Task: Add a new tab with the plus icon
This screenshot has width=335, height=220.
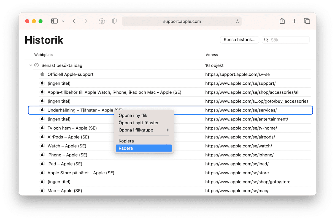Action: (x=294, y=21)
